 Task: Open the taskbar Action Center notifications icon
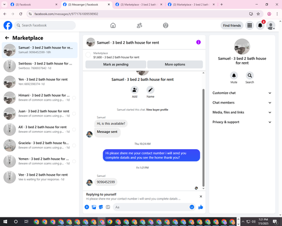pyautogui.click(x=276, y=221)
